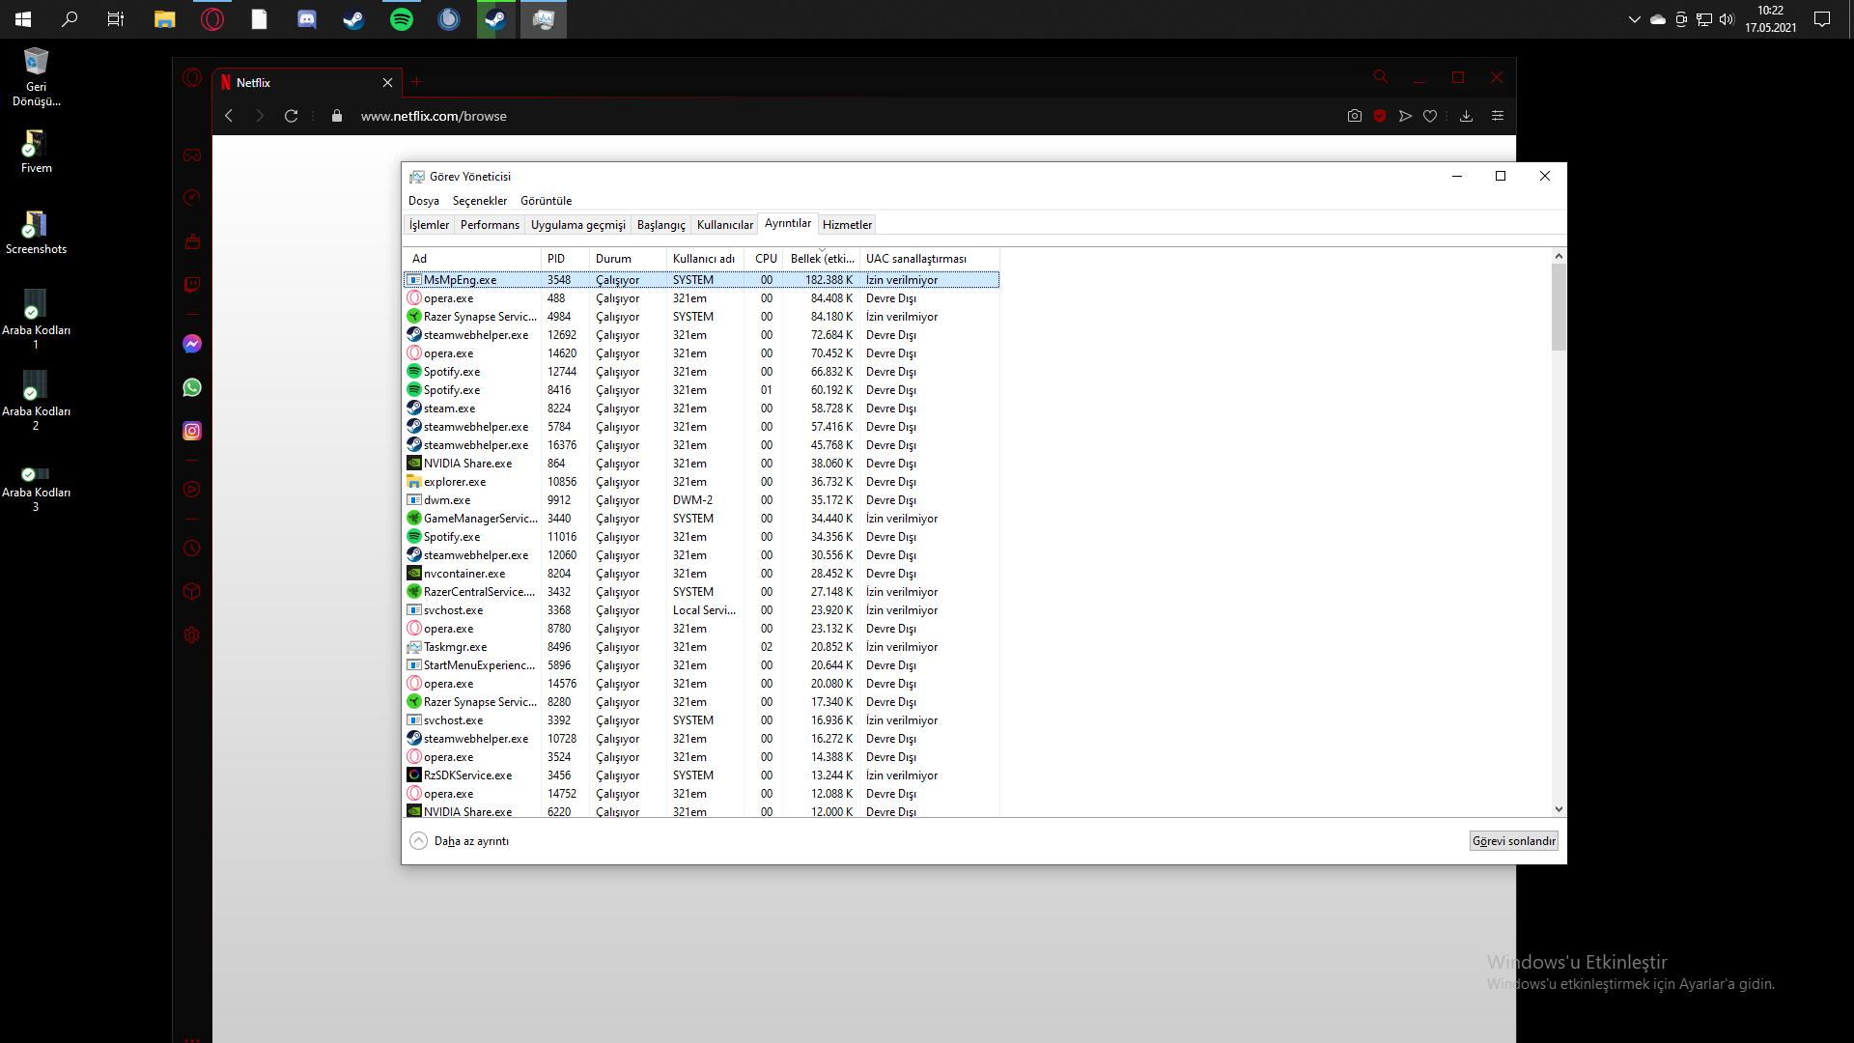This screenshot has width=1854, height=1043.
Task: Click the process list scrollbar down arrow
Action: [1559, 809]
